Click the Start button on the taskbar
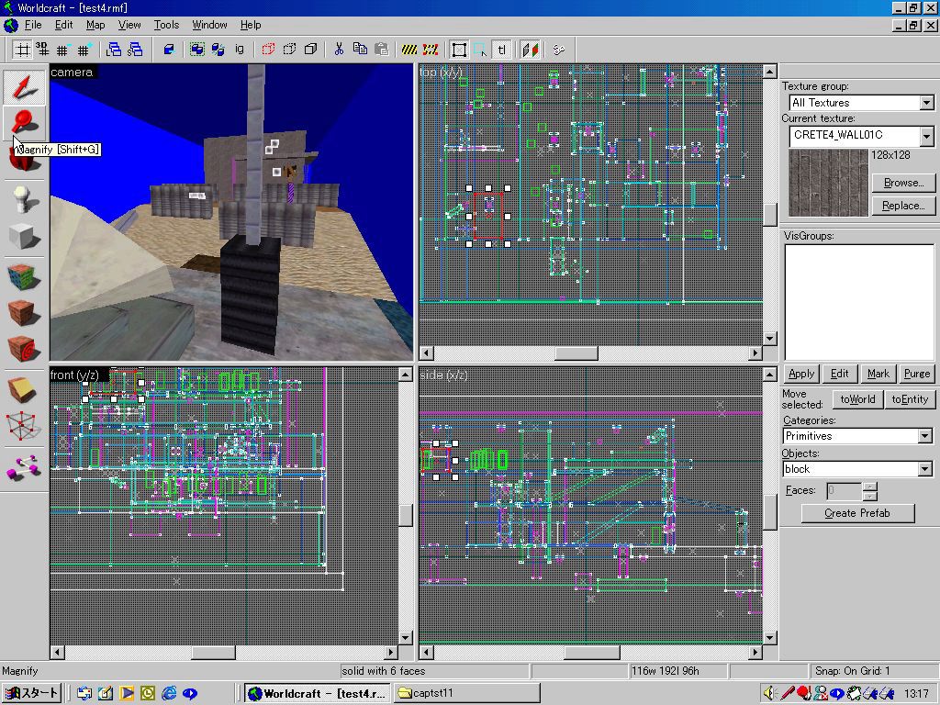 32,693
